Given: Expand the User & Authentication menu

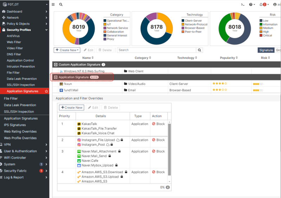Looking at the screenshot, I should coord(46,151).
